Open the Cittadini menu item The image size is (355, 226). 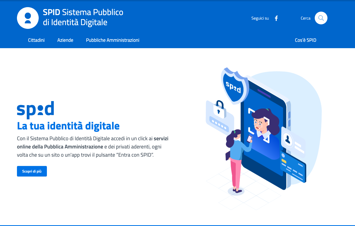pyautogui.click(x=36, y=40)
